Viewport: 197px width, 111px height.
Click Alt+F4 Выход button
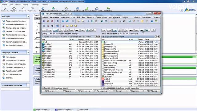pos(152,91)
